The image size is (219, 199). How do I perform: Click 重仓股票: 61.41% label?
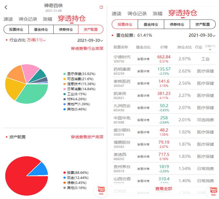[134, 35]
